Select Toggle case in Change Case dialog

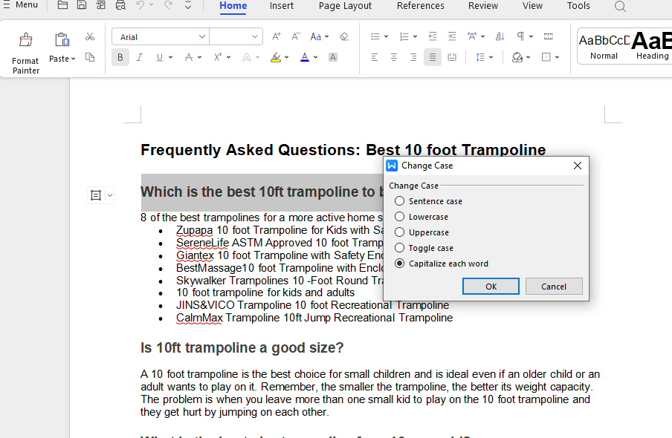(399, 247)
